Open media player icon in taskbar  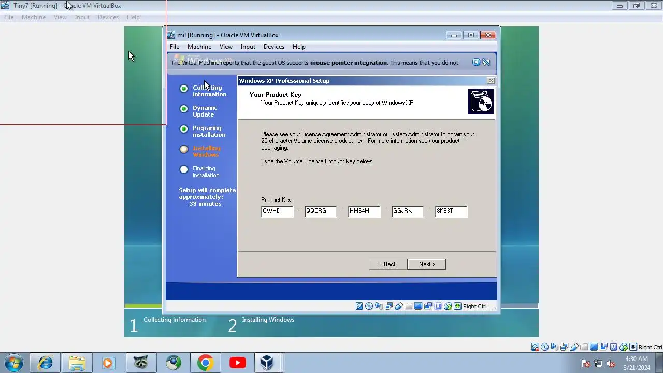tap(109, 363)
